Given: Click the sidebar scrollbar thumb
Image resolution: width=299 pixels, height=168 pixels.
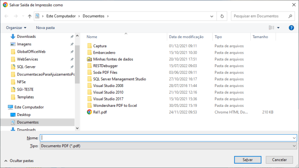Looking at the screenshot, I should (x=77, y=65).
